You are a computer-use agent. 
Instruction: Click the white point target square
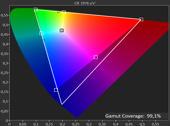[x=62, y=31]
